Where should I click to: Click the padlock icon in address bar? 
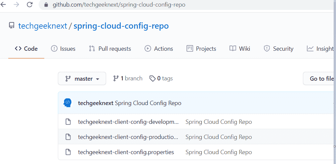point(46,5)
